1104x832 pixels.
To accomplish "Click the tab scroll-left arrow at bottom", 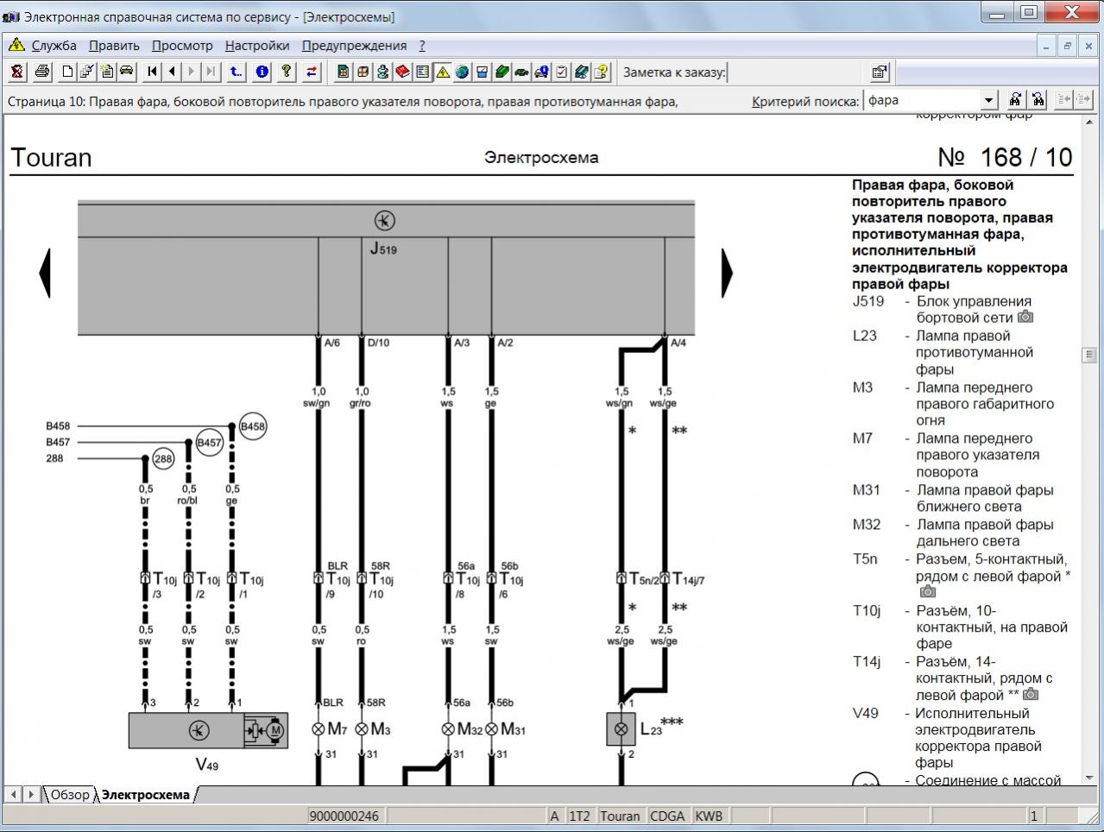I will pyautogui.click(x=14, y=794).
